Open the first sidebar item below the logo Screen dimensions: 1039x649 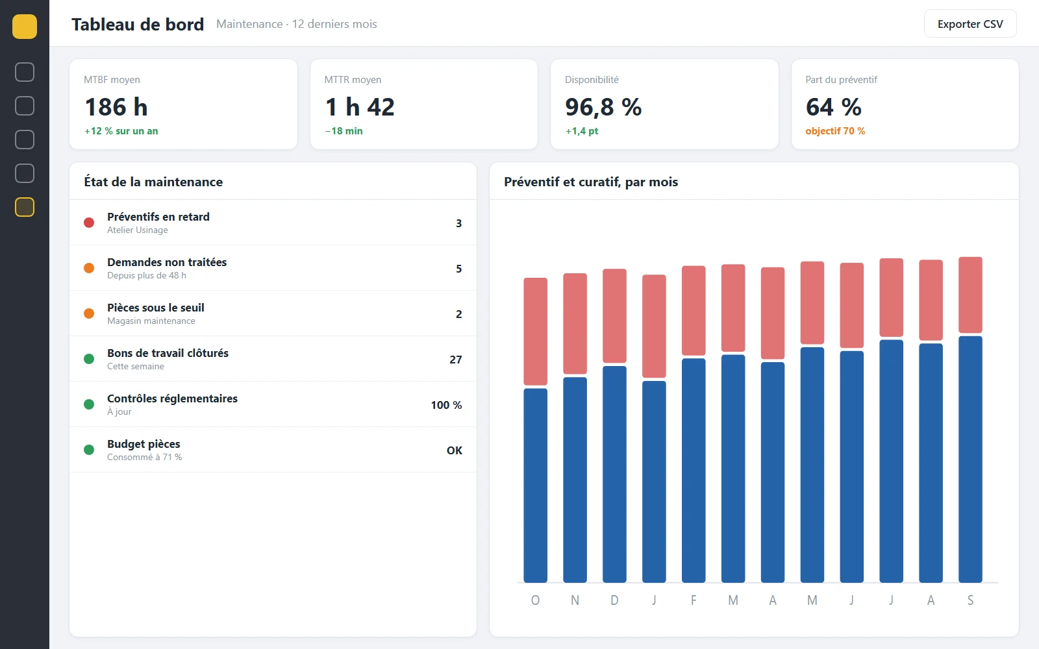25,72
